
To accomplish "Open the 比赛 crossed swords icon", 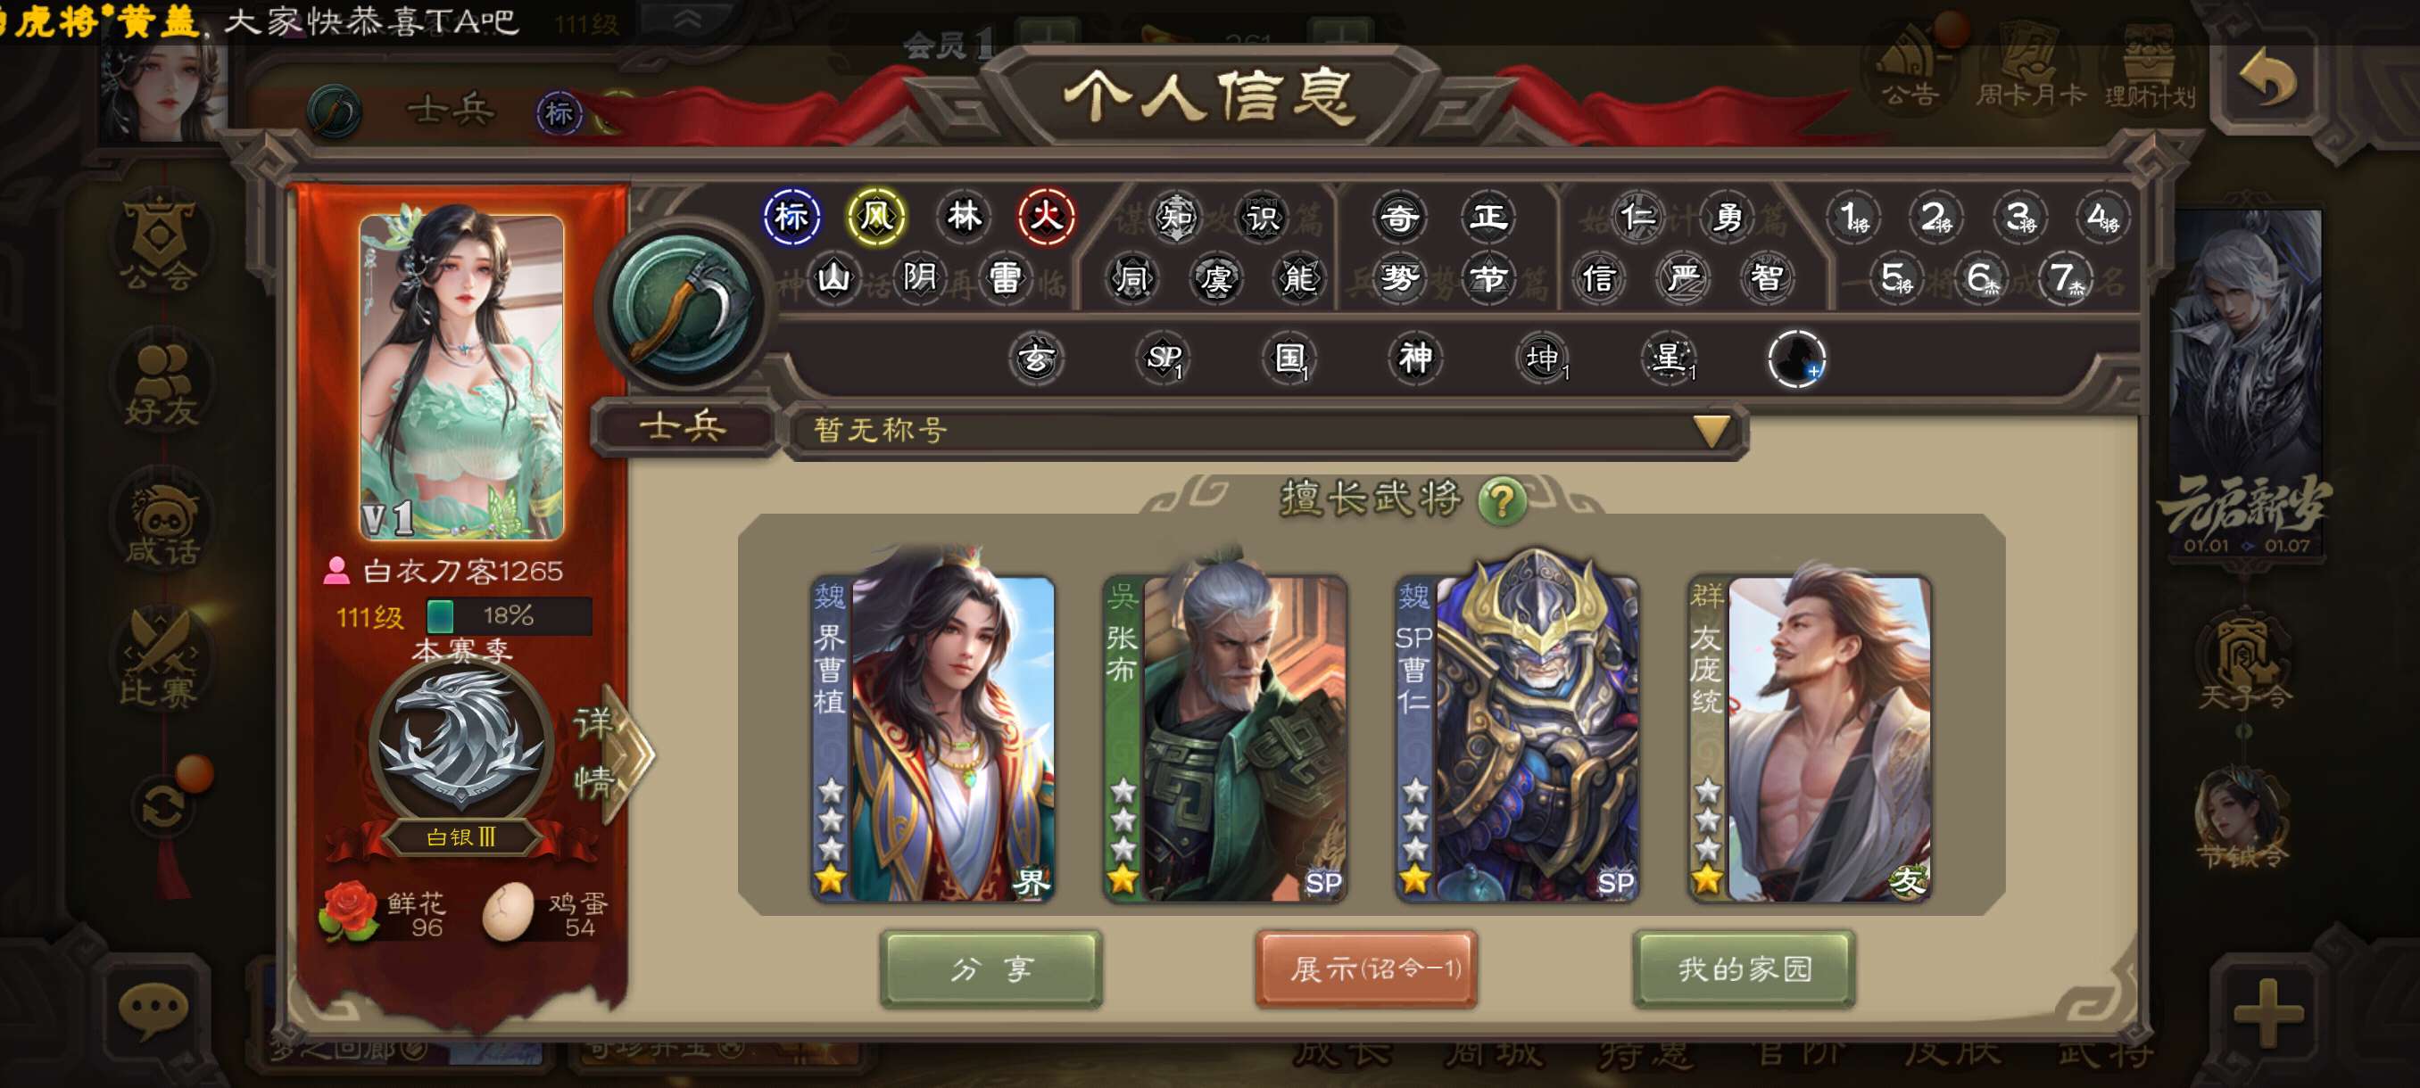I will [x=160, y=657].
